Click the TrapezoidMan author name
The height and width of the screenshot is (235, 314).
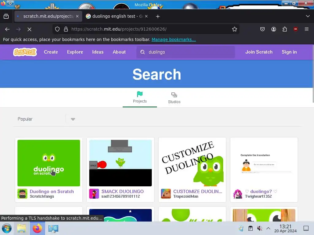(x=186, y=196)
